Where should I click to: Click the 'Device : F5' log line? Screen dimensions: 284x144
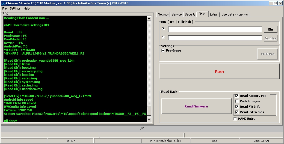pyautogui.click(x=13, y=43)
